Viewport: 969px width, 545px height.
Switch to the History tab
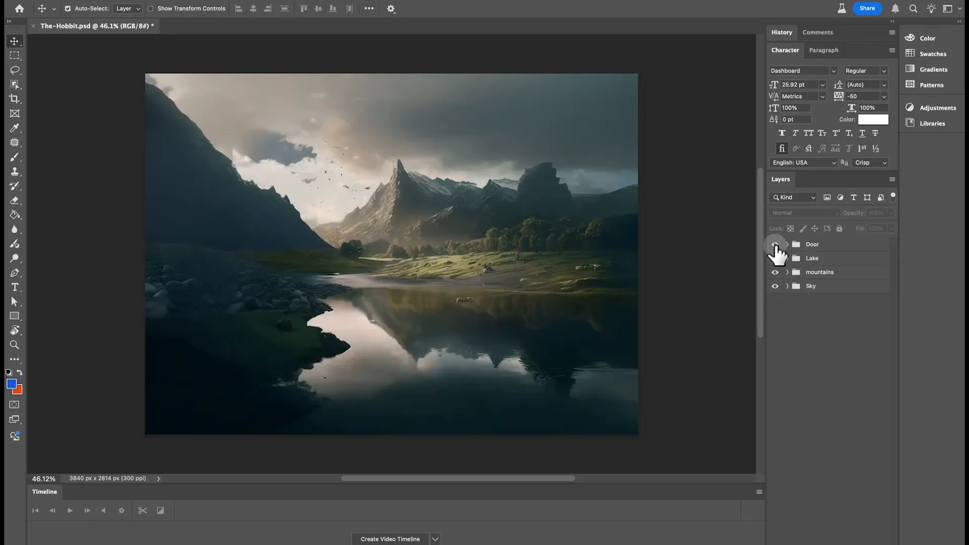tap(782, 32)
